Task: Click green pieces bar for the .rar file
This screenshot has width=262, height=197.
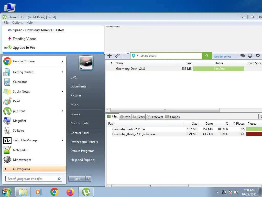Action: coord(254,129)
